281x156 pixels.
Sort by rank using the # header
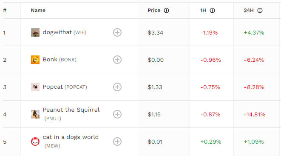[5, 10]
